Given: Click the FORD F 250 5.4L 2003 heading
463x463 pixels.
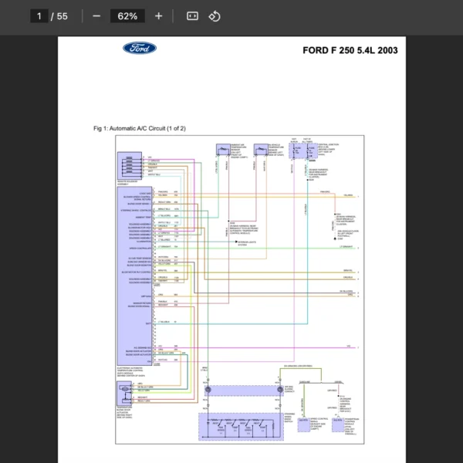Looking at the screenshot, I should 350,50.
